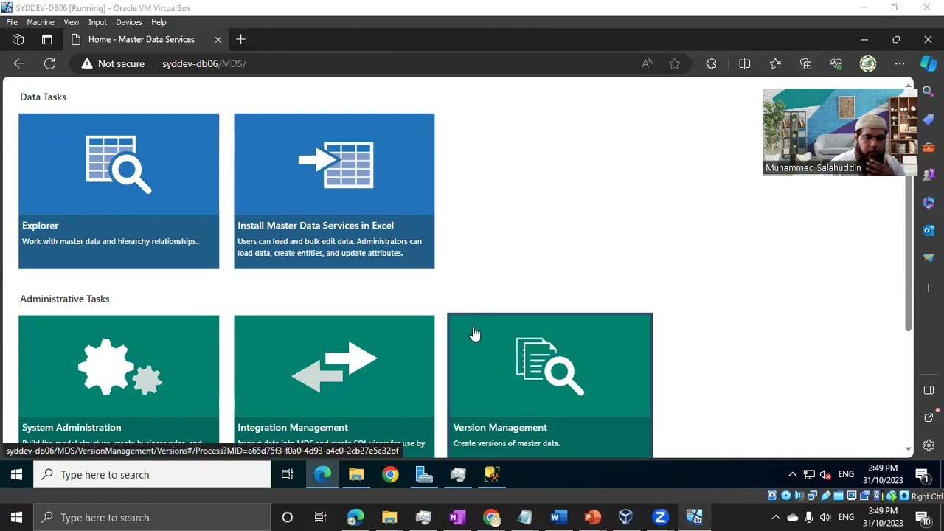
Task: Open VirtualBox View menu
Action: 71,22
